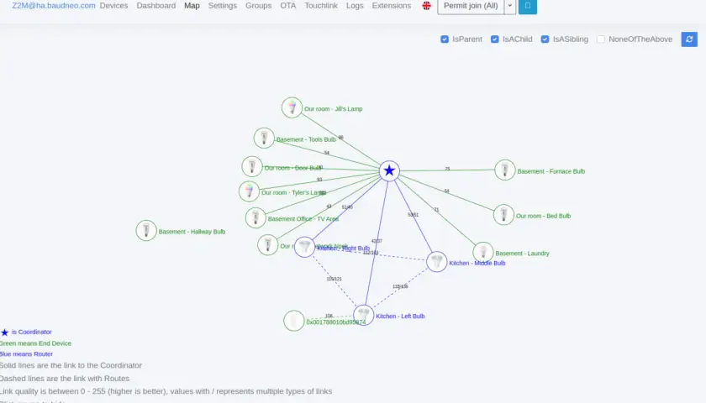
Task: Uncheck the IsASibling filter
Action: pyautogui.click(x=545, y=39)
